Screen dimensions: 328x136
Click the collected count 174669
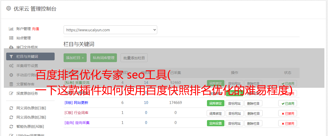pos(175,103)
